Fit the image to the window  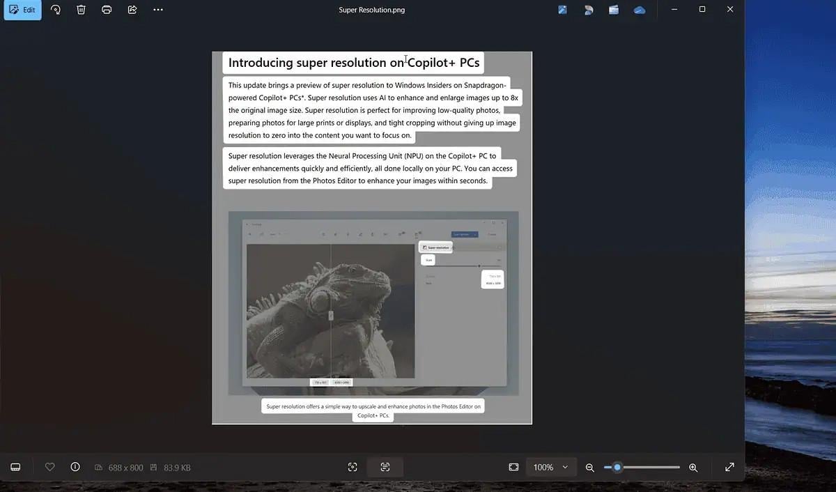(513, 467)
